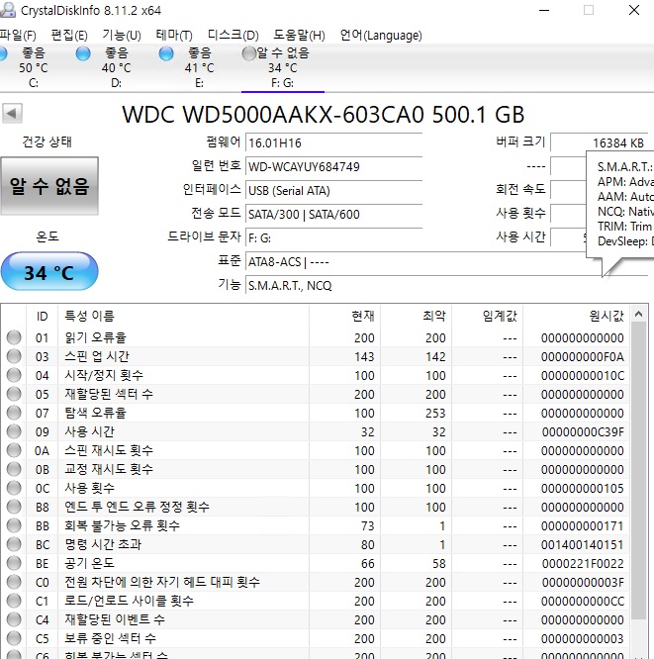Open the 파일(F) menu
This screenshot has height=659, width=654.
point(18,36)
